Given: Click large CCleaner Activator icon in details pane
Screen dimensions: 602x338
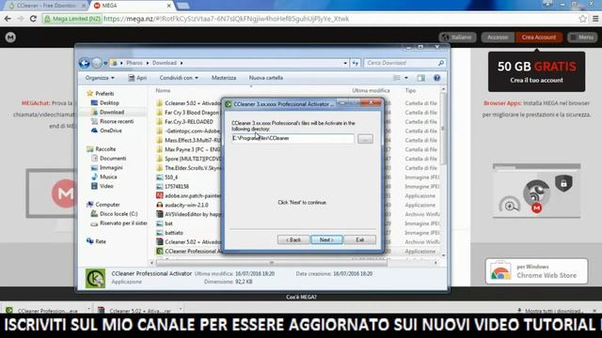Looking at the screenshot, I should pyautogui.click(x=95, y=278).
